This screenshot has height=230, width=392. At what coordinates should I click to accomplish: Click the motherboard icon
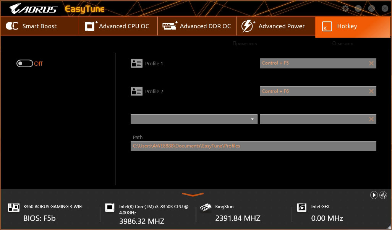tap(13, 207)
